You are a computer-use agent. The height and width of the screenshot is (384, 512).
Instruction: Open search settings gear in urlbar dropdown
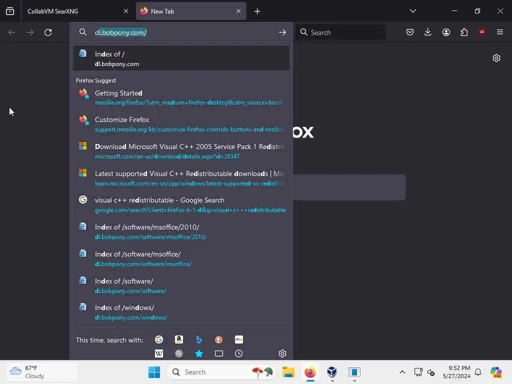pos(282,353)
